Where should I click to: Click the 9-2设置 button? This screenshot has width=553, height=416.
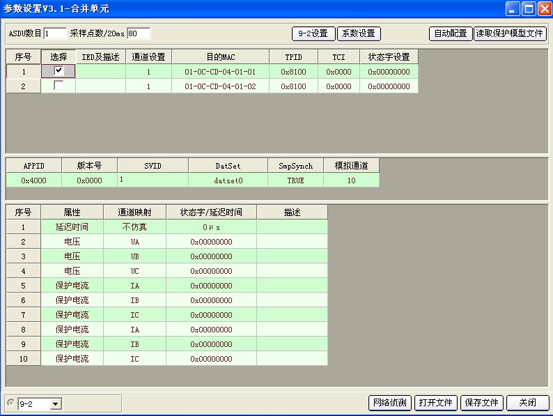(x=313, y=33)
